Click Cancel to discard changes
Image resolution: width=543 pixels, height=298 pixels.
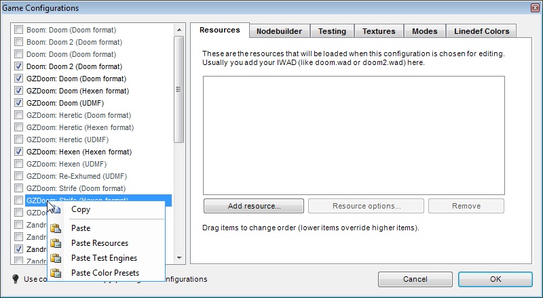(415, 279)
